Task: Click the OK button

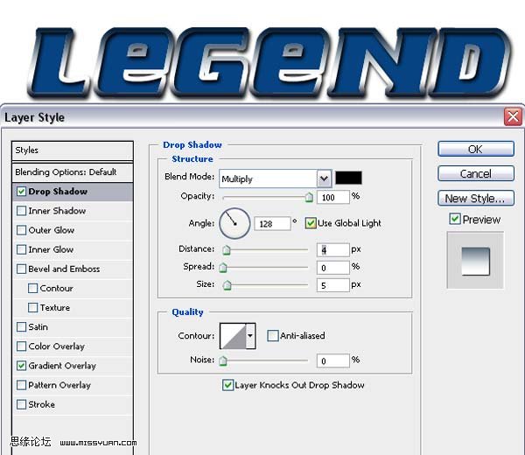Action: [x=476, y=149]
